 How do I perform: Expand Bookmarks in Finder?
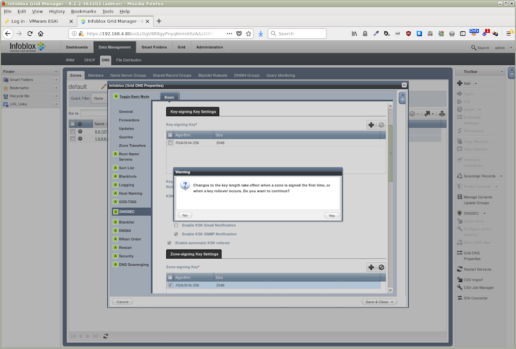click(56, 88)
